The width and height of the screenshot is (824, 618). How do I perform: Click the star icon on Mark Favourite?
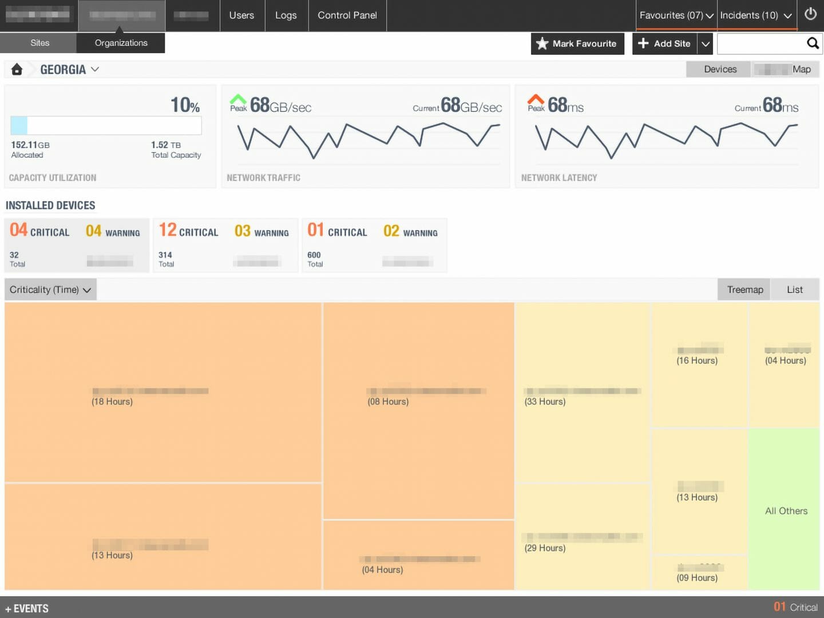[x=541, y=43]
